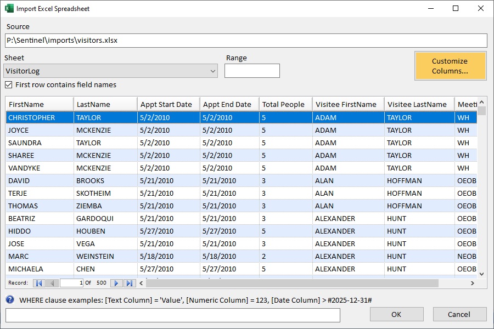Click the blue help question mark icon

pyautogui.click(x=10, y=299)
